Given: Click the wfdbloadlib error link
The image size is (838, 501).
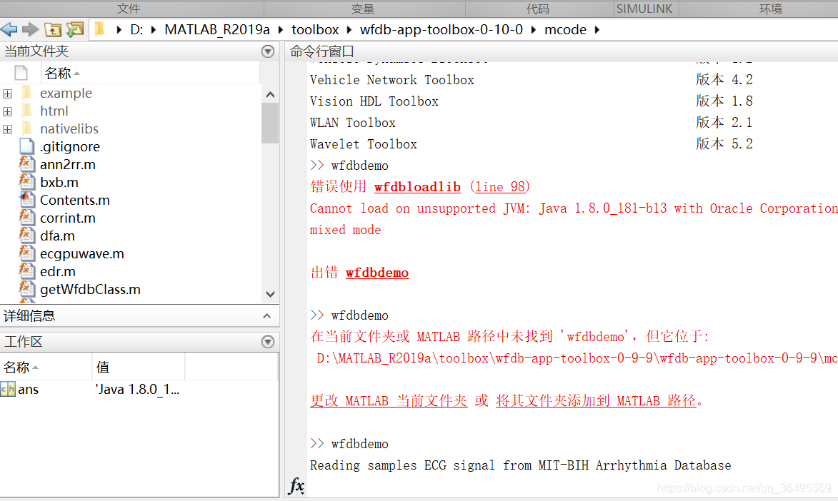Looking at the screenshot, I should [x=417, y=186].
